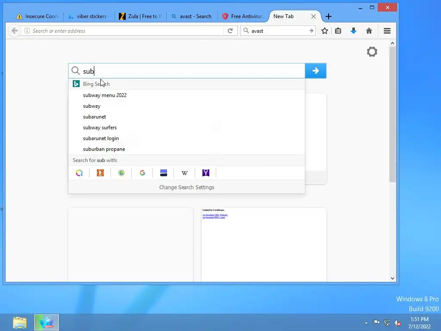Click in the address bar field
The height and width of the screenshot is (331, 441).
[127, 31]
